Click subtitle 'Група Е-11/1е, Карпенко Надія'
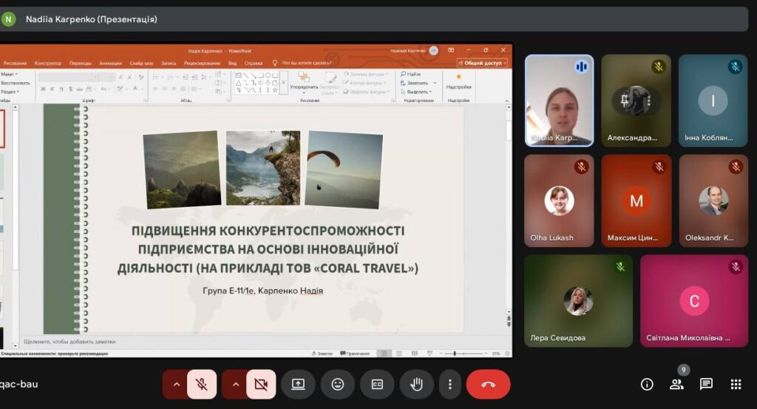757x409 pixels. pos(263,291)
